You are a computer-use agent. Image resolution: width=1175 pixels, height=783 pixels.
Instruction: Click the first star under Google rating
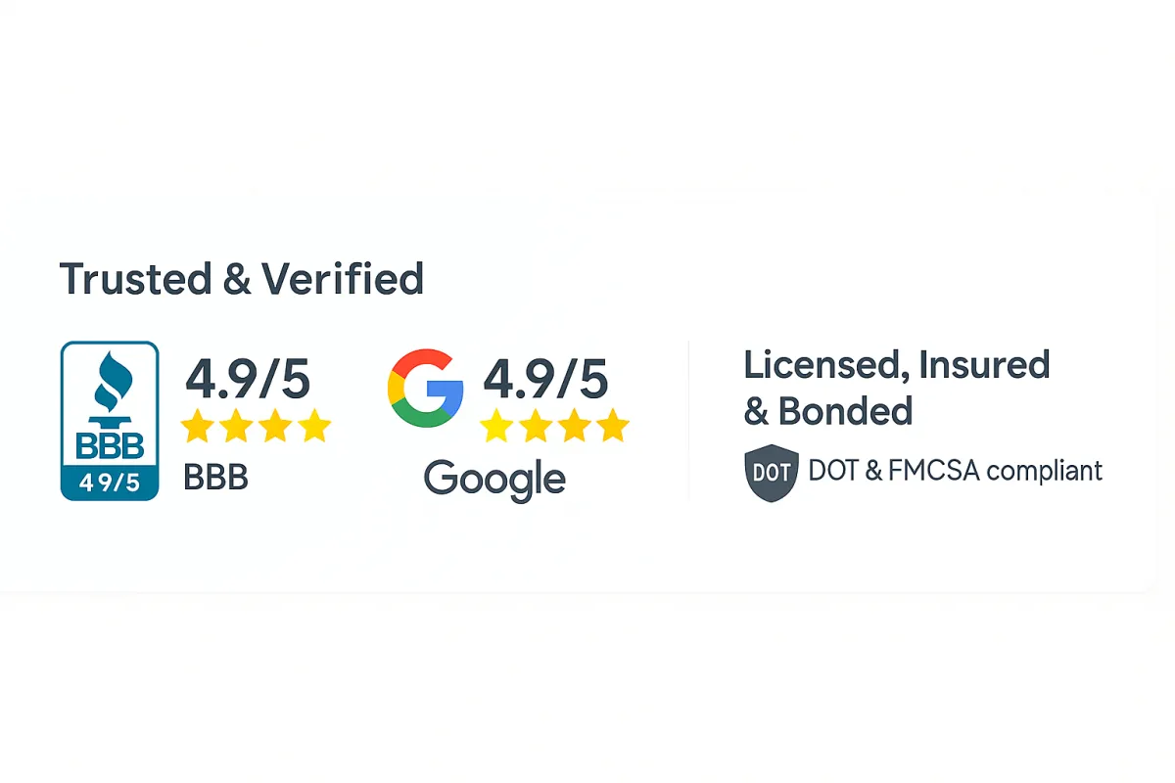click(x=495, y=427)
